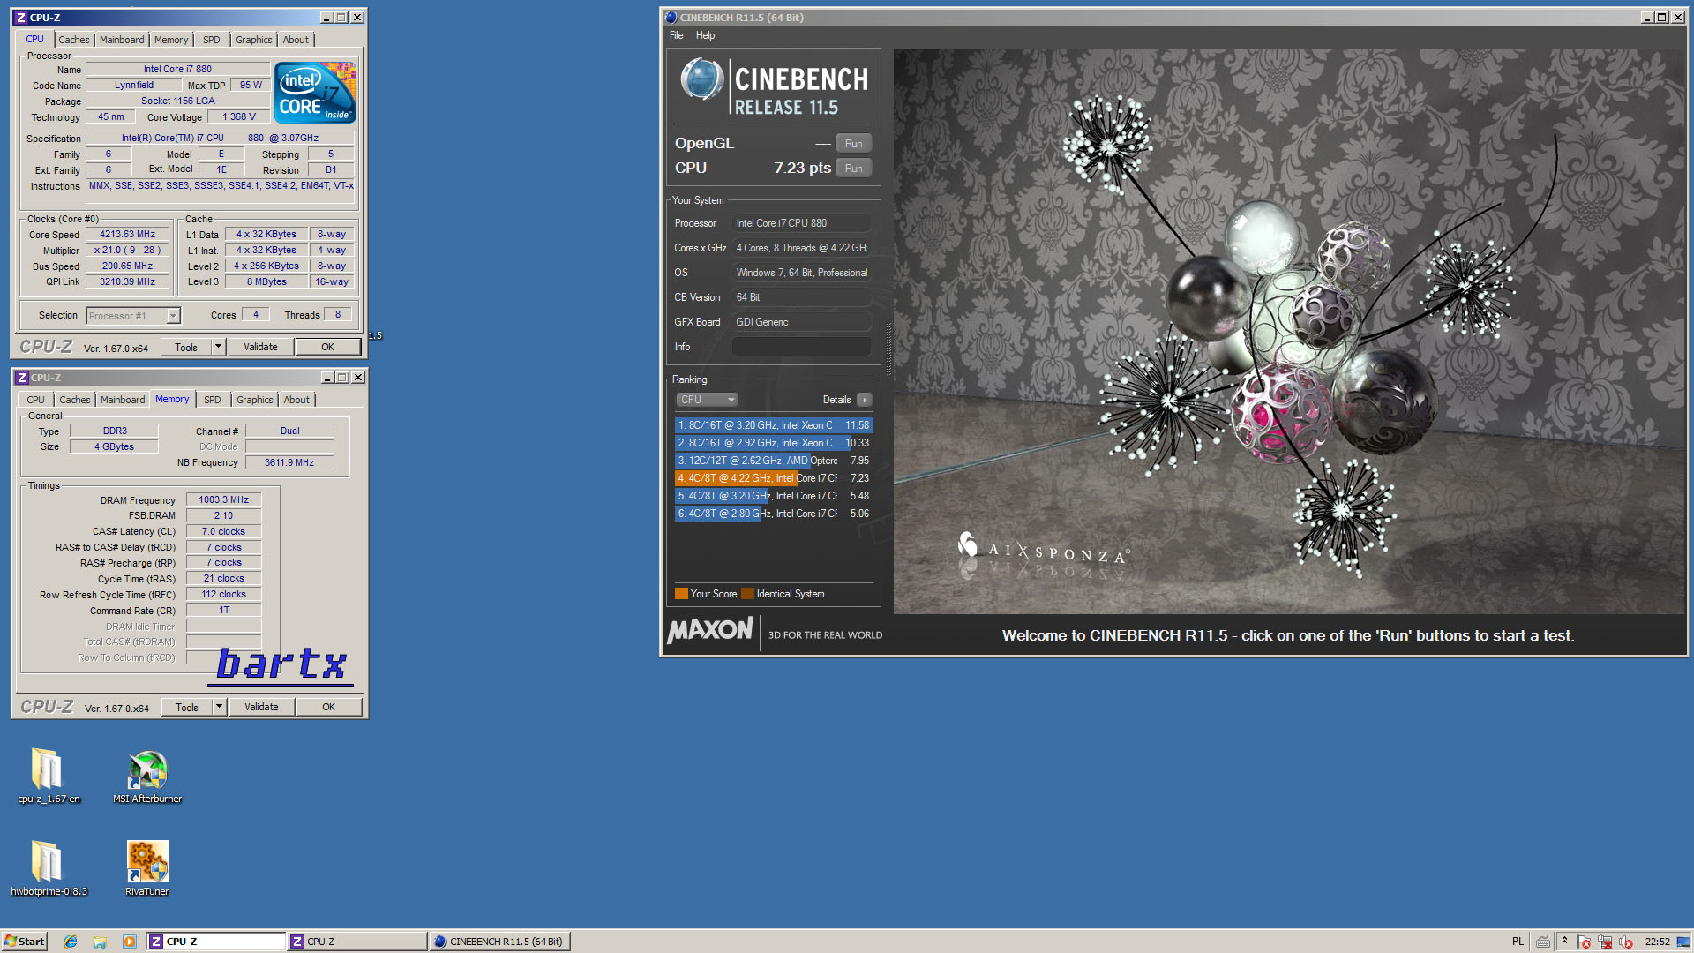
Task: Run the OpenGL benchmark in Cinebench
Action: point(854,144)
